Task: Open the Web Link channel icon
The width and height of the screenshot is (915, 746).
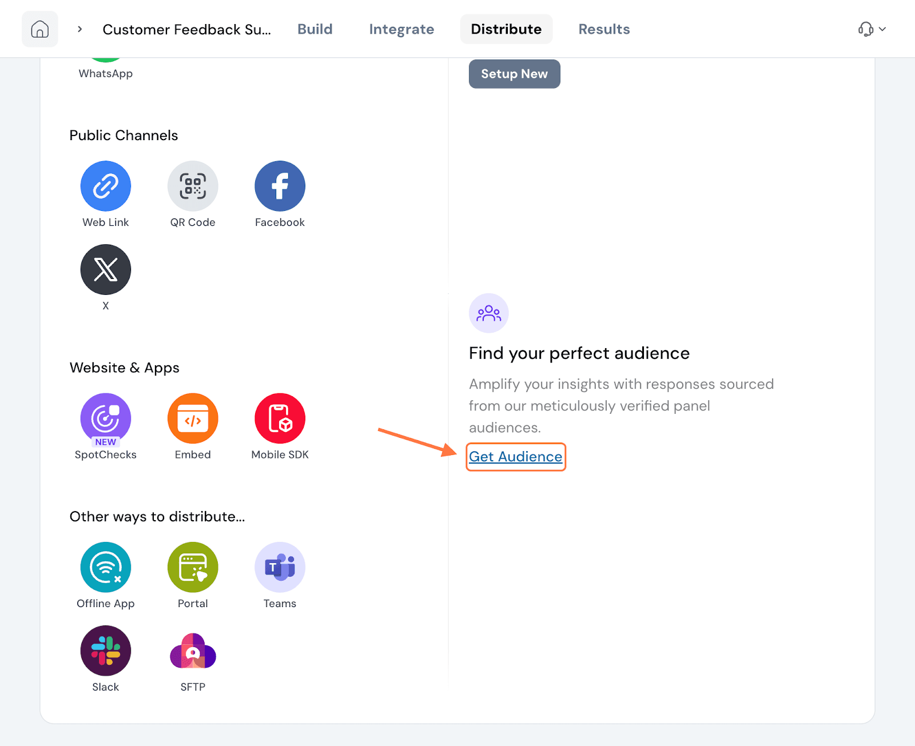Action: coord(106,186)
